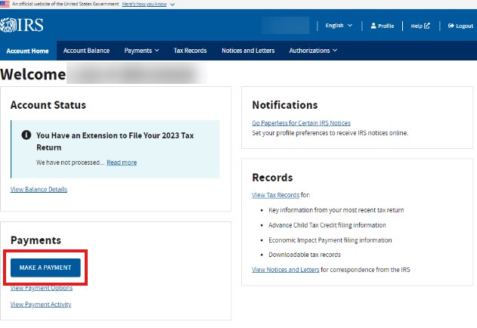Click the Help text in the header
477x328 pixels.
[417, 26]
